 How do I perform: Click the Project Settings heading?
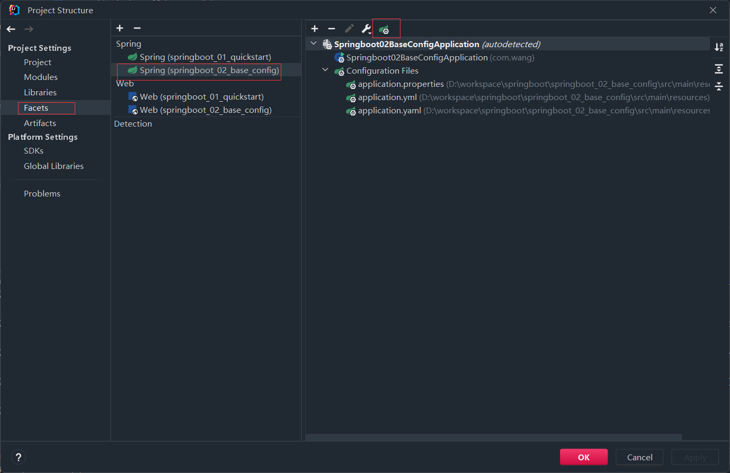[40, 48]
